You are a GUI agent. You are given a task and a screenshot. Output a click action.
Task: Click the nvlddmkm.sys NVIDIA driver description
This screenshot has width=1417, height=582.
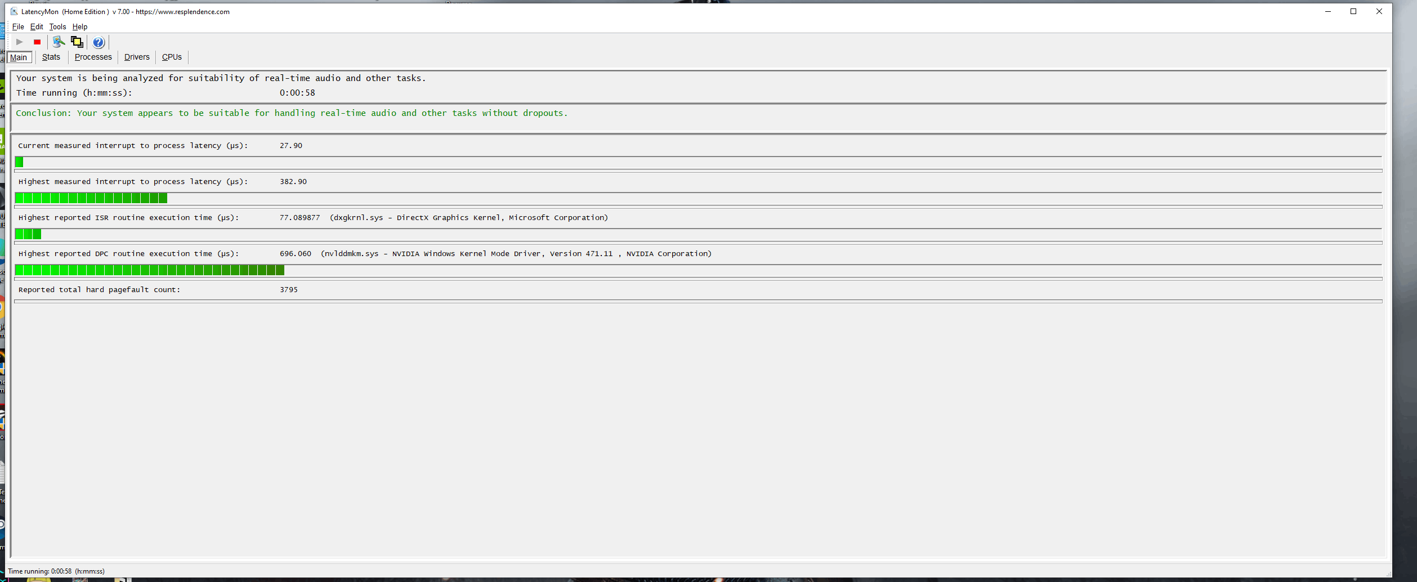pos(516,253)
